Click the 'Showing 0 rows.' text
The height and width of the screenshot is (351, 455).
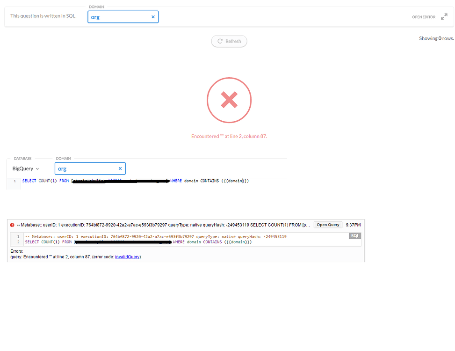436,38
